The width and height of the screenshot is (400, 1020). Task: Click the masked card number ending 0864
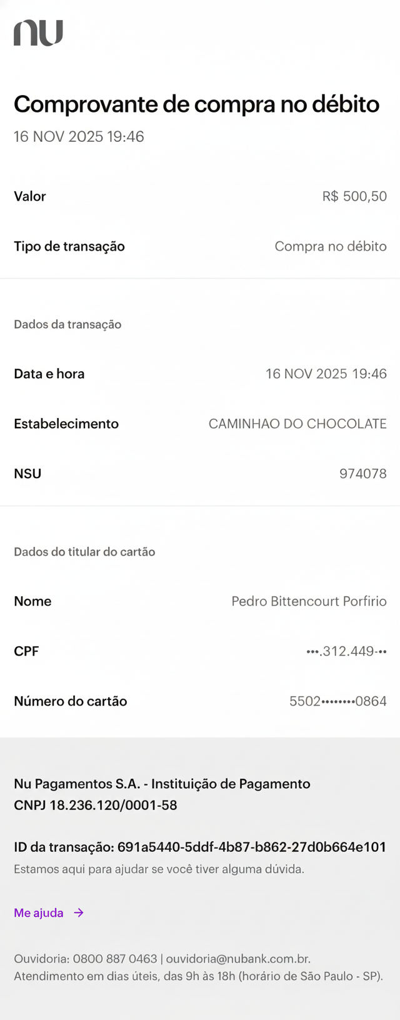[337, 701]
